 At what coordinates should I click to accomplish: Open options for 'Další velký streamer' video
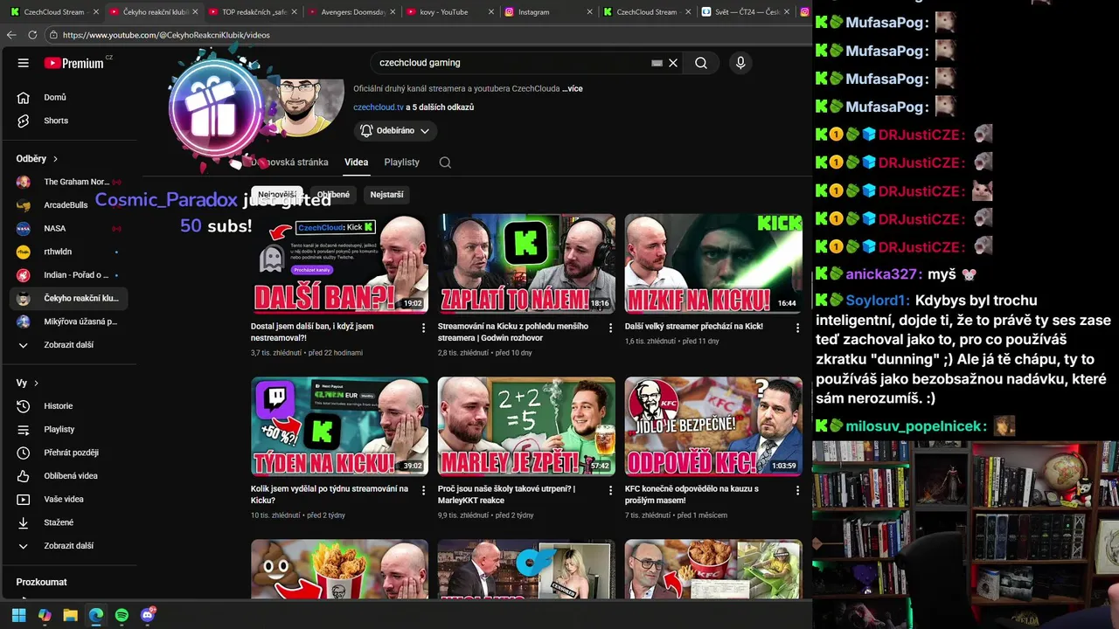click(797, 328)
